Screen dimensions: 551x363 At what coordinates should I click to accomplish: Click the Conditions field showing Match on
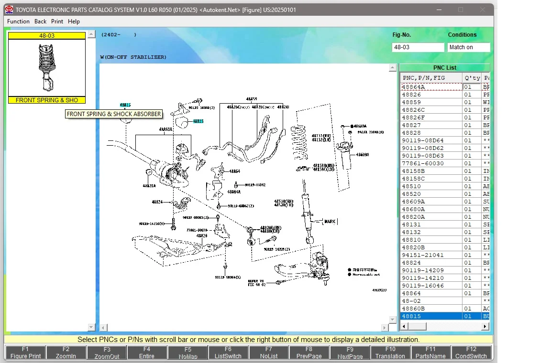(x=468, y=47)
